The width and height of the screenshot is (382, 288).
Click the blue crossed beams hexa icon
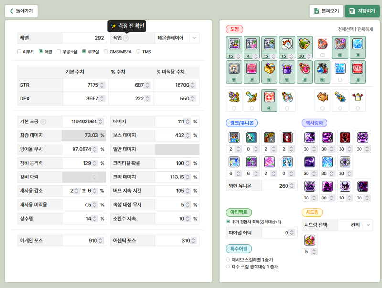point(327,162)
